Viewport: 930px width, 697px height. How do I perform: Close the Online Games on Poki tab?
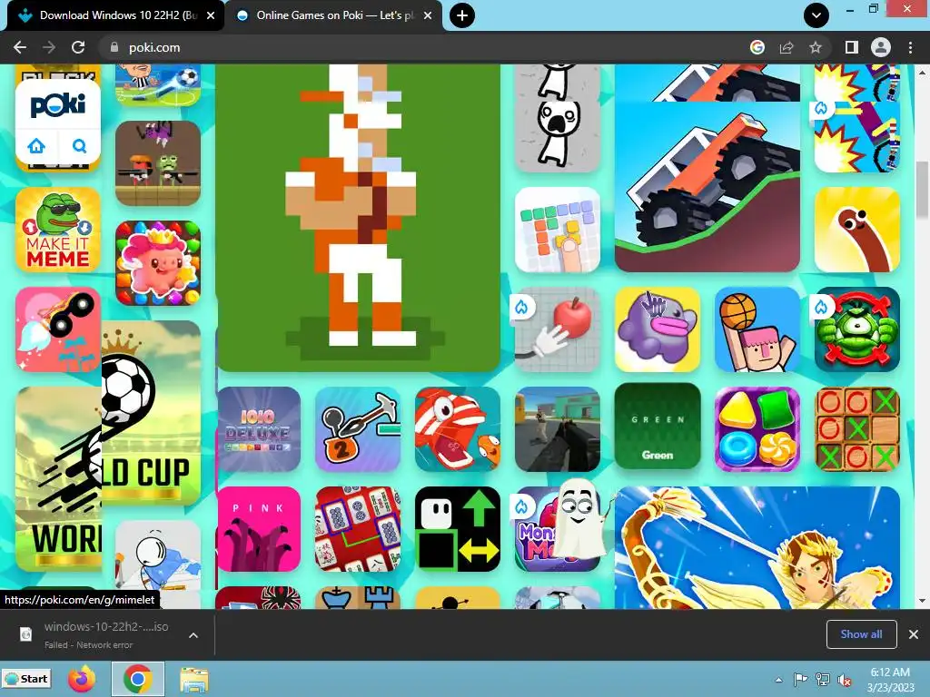pyautogui.click(x=428, y=15)
